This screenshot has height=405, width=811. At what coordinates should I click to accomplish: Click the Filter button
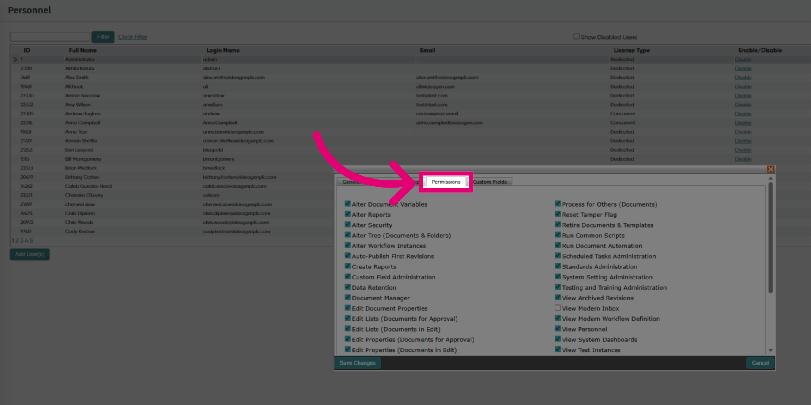click(x=103, y=37)
